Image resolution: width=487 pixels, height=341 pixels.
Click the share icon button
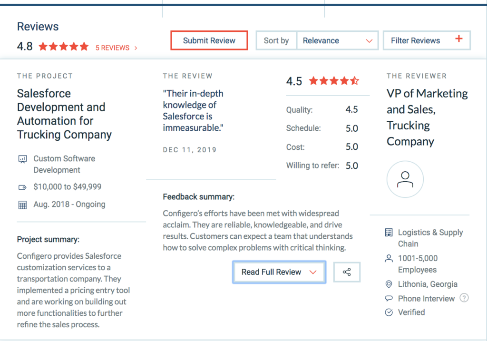point(347,272)
